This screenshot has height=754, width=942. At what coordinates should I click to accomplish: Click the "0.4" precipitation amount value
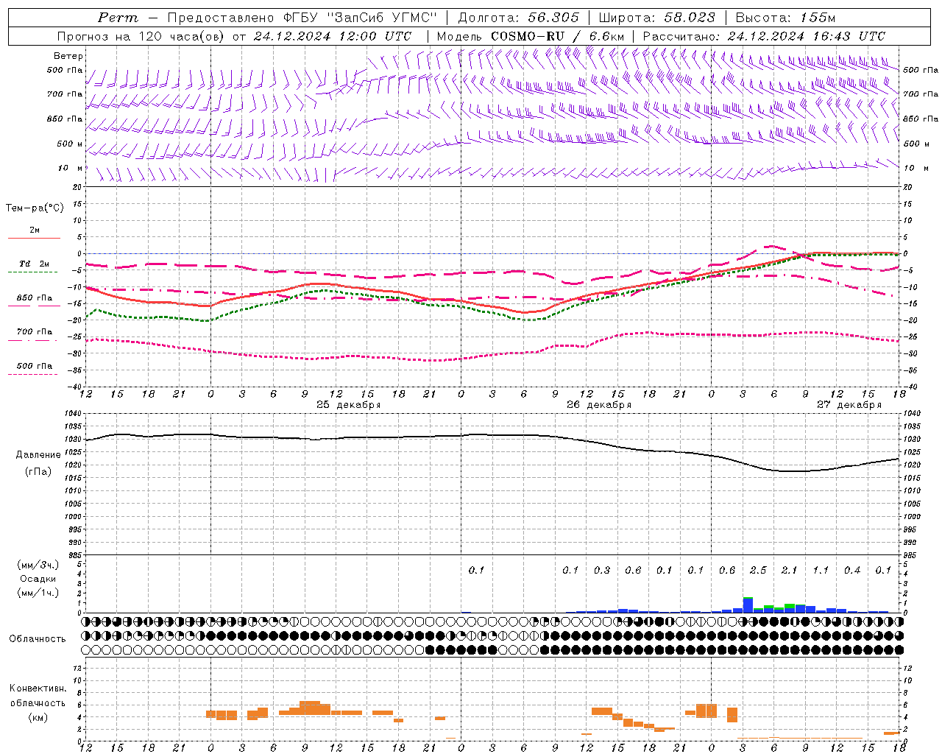[x=851, y=570]
